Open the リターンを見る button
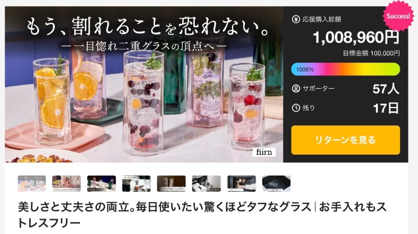The height and width of the screenshot is (234, 418). (345, 140)
